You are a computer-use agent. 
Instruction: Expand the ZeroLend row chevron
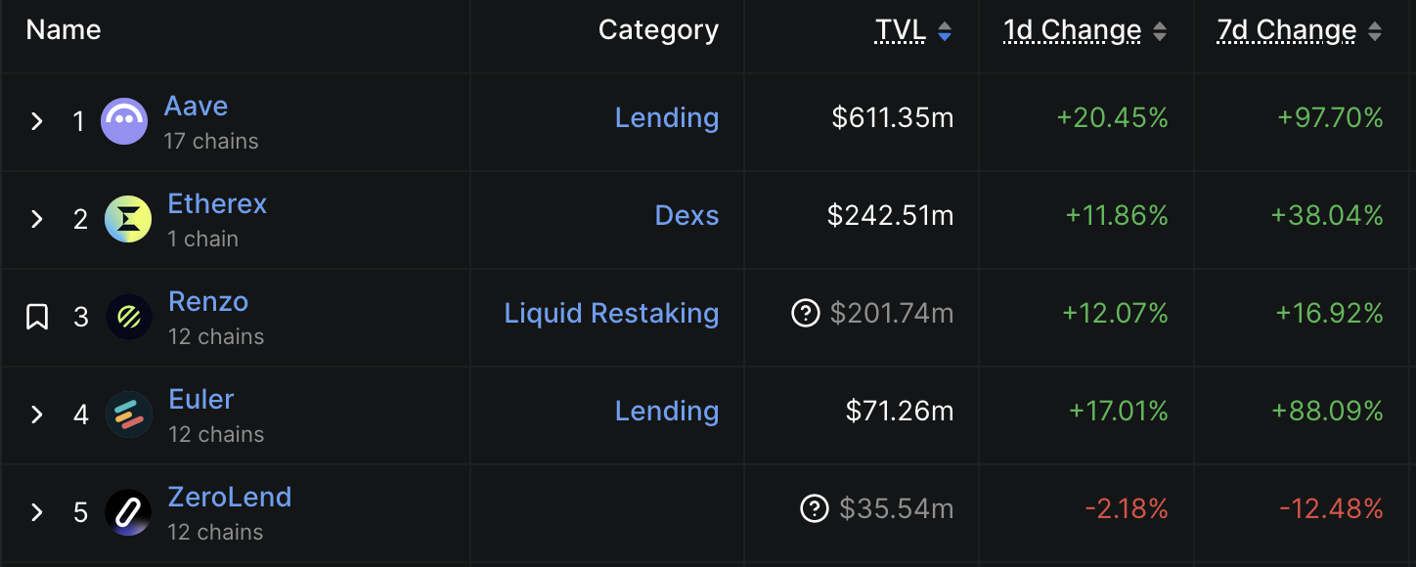coord(37,512)
